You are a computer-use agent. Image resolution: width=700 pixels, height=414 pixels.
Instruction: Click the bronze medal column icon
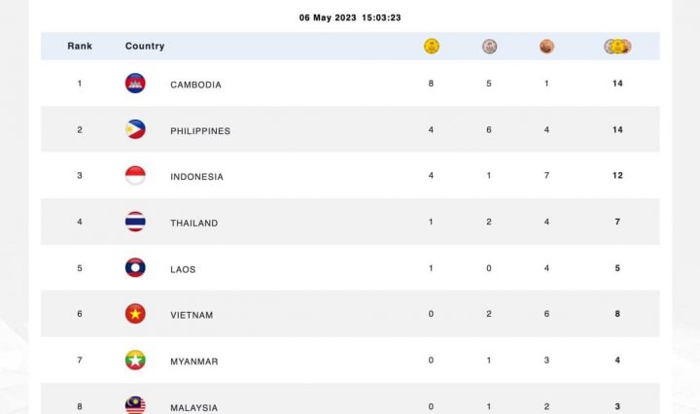[546, 46]
